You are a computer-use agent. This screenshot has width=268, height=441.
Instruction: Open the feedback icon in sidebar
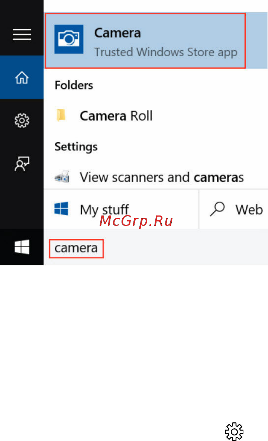coord(22,164)
